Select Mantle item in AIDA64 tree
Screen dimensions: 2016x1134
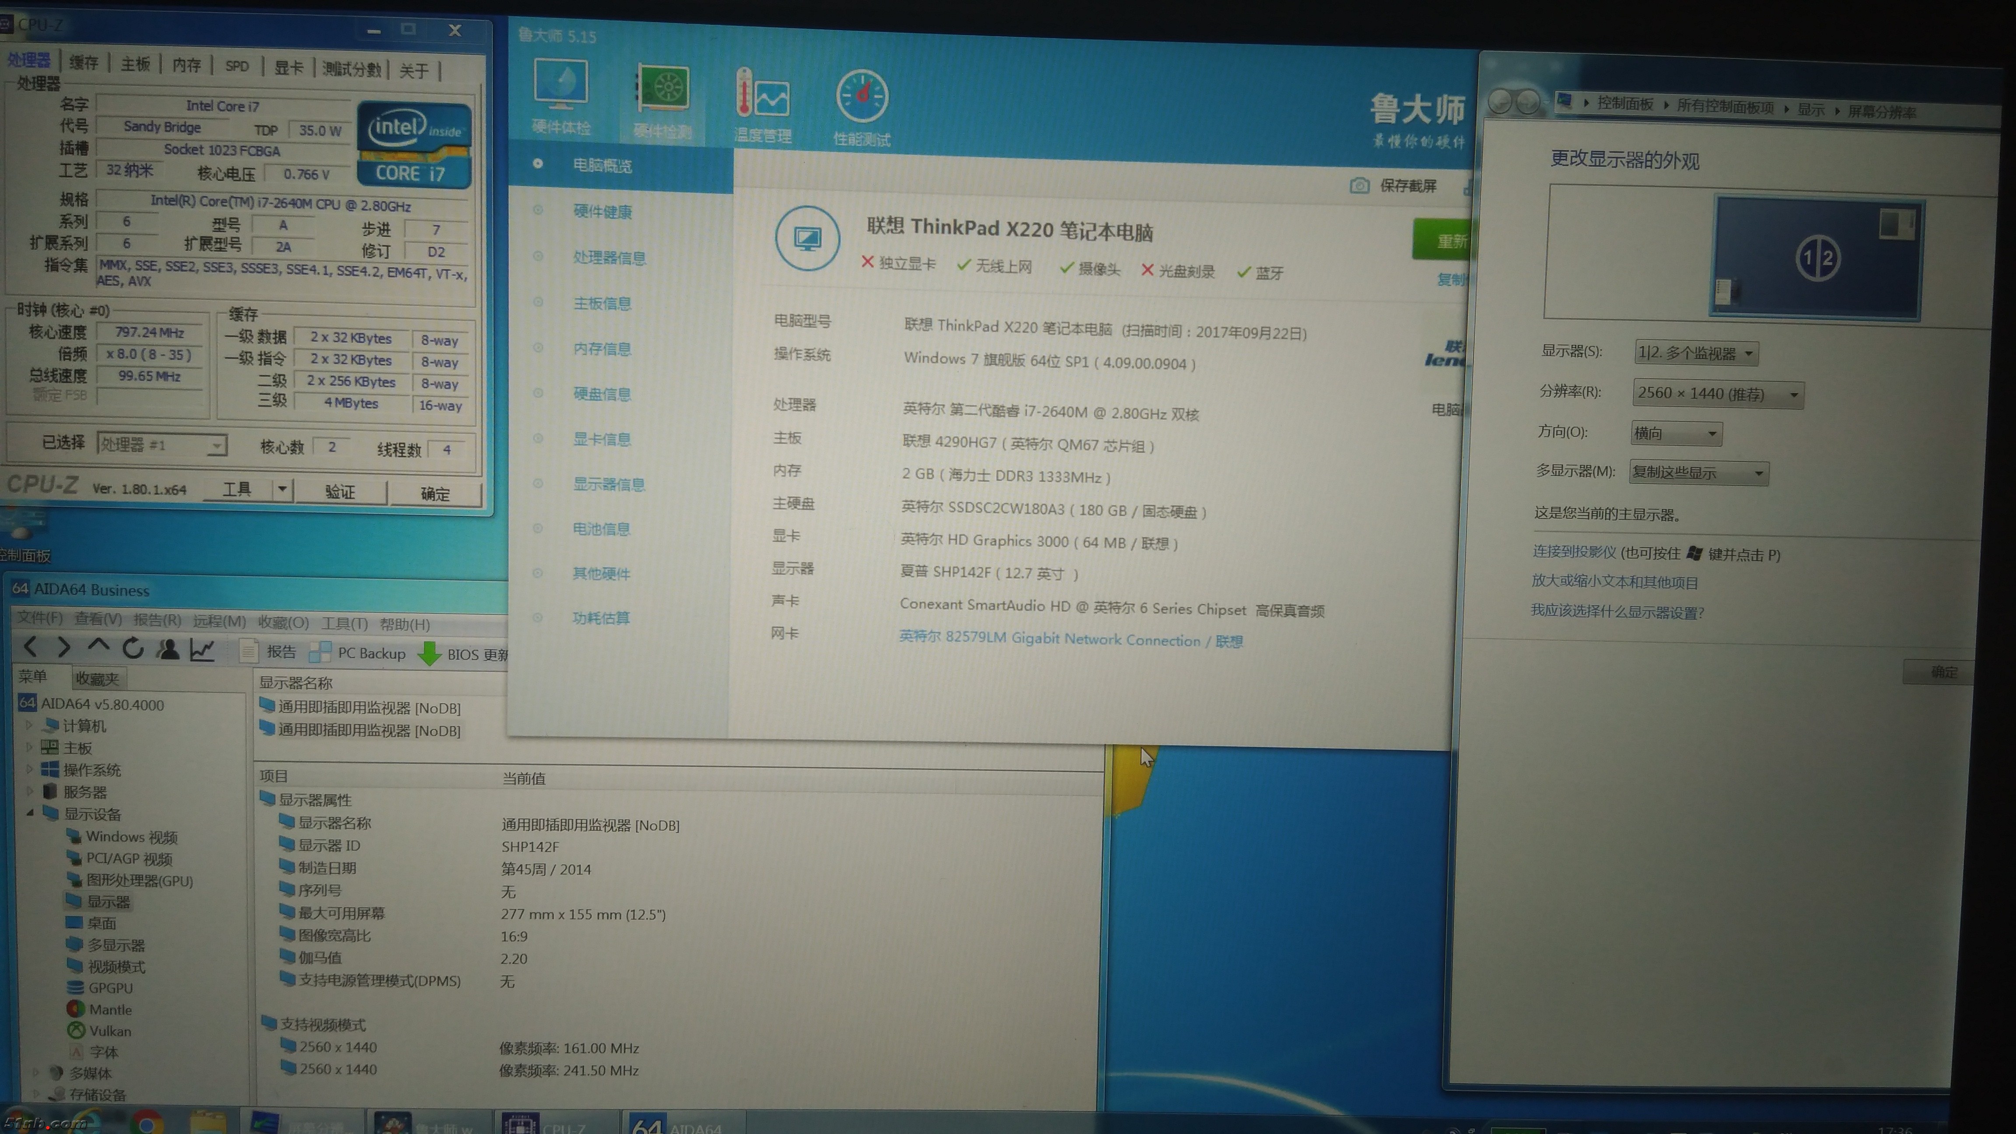pos(99,1010)
